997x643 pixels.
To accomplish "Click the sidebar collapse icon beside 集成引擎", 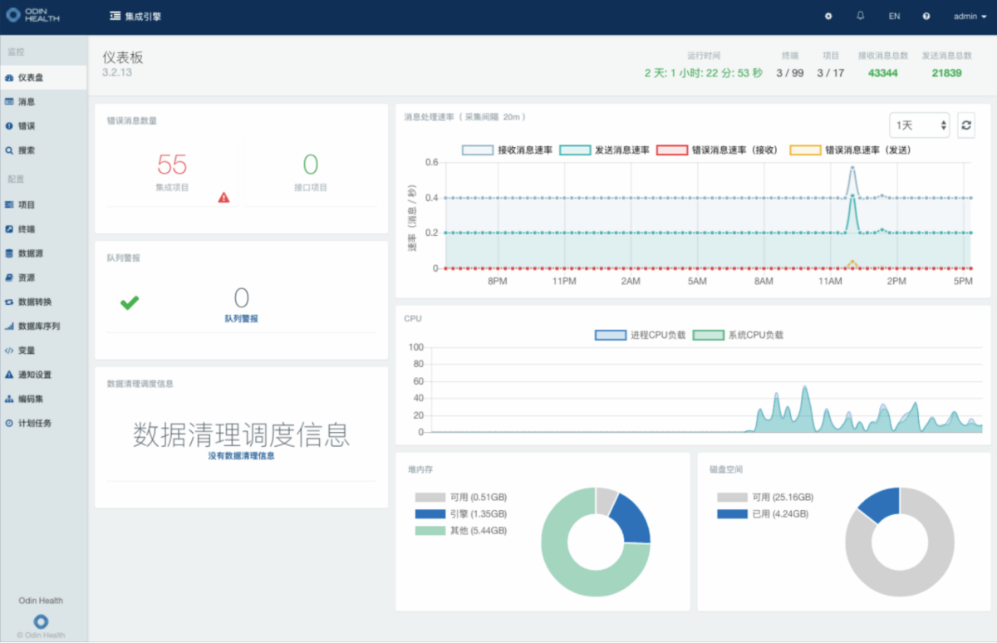I will [x=115, y=17].
